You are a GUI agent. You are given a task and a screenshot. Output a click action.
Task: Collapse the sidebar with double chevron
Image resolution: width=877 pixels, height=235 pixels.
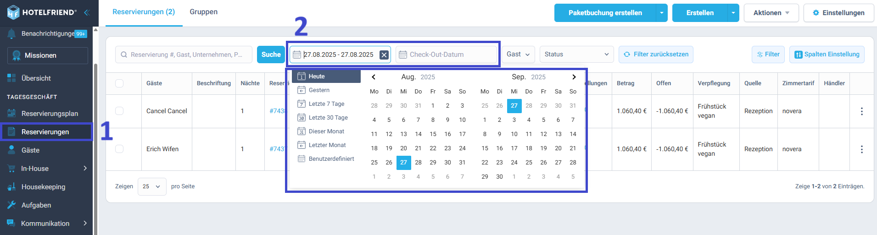[x=87, y=12]
